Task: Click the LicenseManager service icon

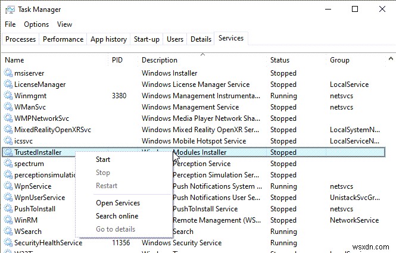Action: coord(8,85)
